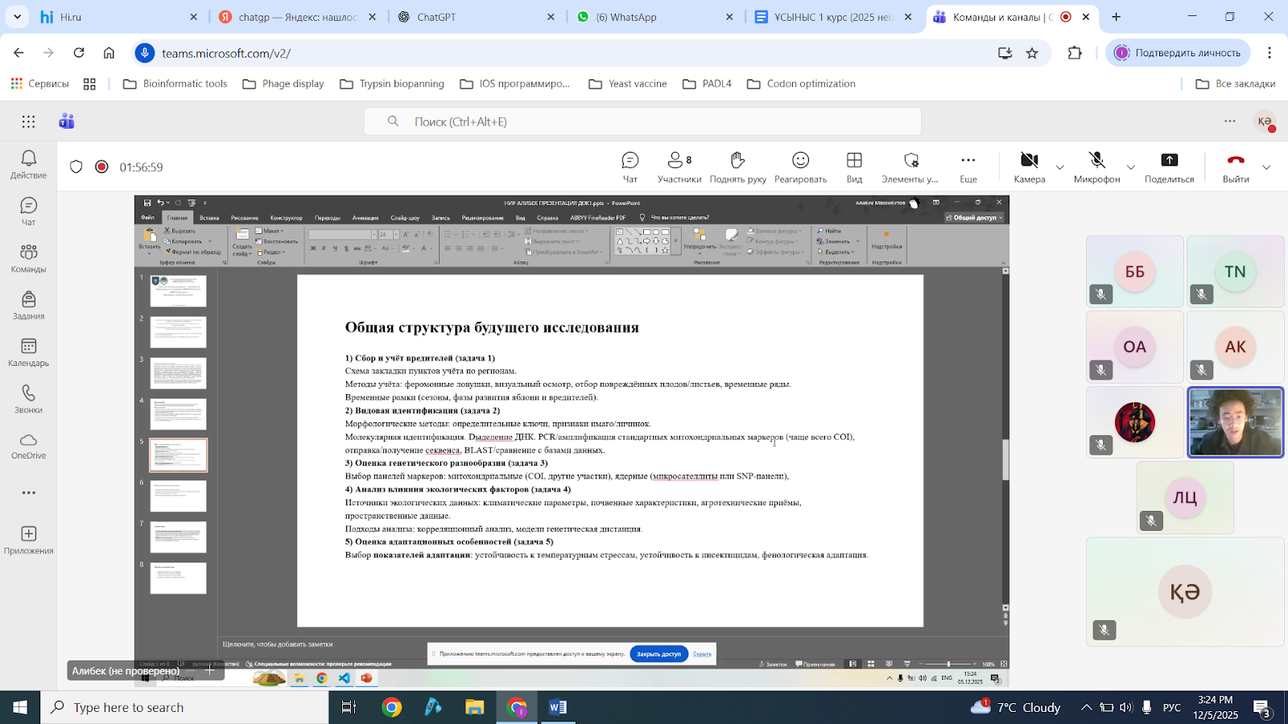Expand the camera options dropdown arrow
Screen dimensions: 1288x724
(x=1059, y=167)
